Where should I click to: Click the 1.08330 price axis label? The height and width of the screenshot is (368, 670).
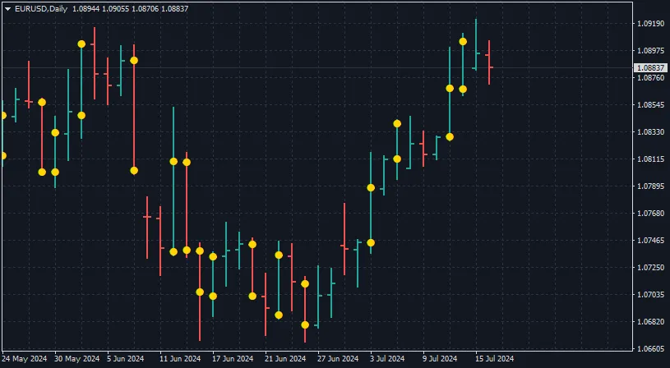(650, 132)
